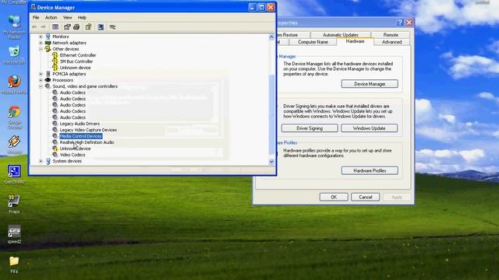Image resolution: width=499 pixels, height=280 pixels.
Task: Open the File menu
Action: click(36, 17)
